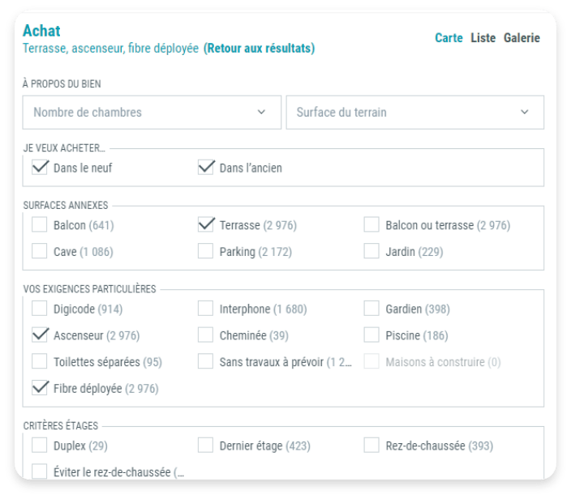Viewport: 571px width, 499px height.
Task: Switch to Liste view
Action: coord(483,38)
